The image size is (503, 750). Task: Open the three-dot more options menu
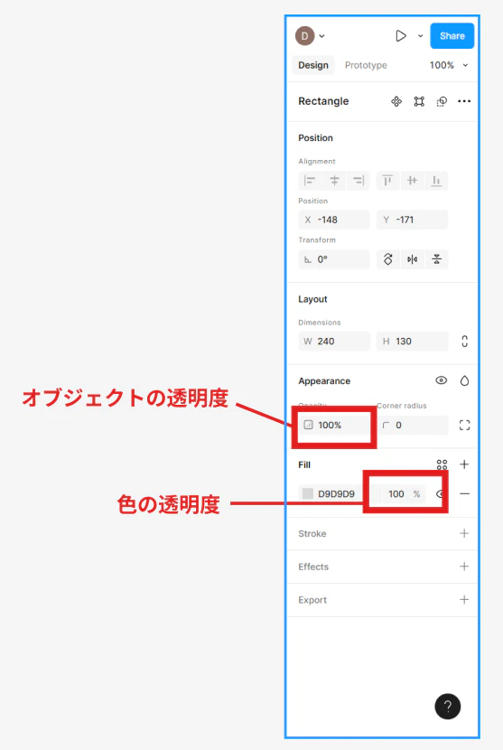click(464, 101)
